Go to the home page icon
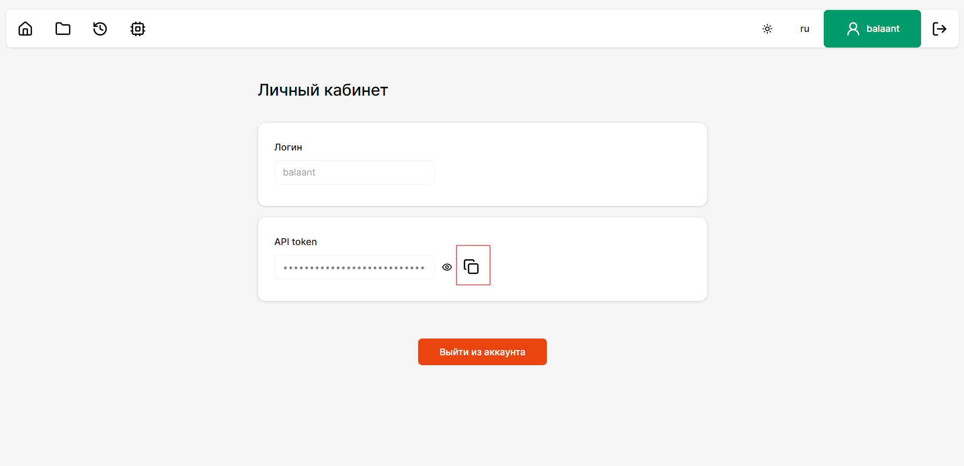Image resolution: width=964 pixels, height=466 pixels. tap(25, 29)
